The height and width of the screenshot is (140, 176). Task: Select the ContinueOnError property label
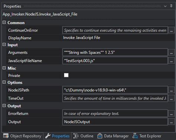coord(23,30)
